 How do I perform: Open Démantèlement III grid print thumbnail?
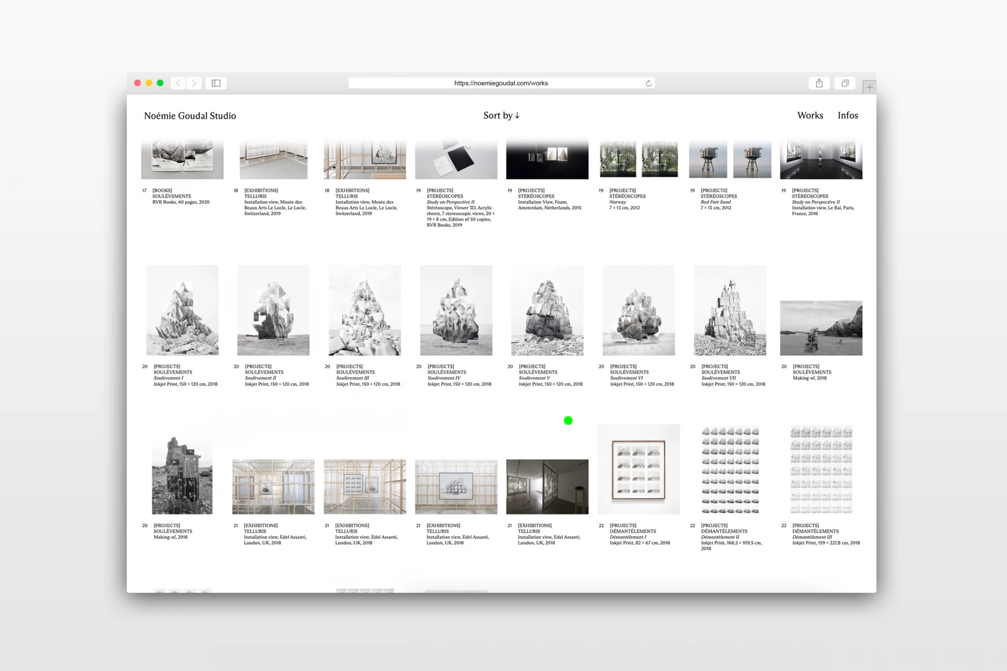[821, 469]
